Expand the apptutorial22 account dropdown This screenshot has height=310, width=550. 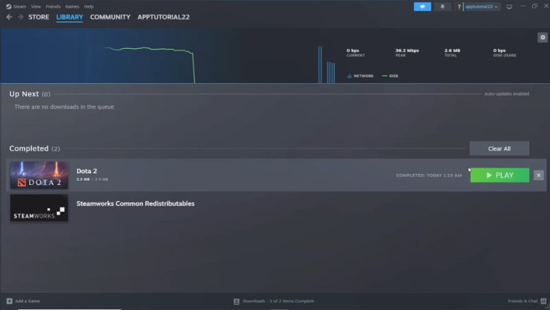(x=482, y=6)
